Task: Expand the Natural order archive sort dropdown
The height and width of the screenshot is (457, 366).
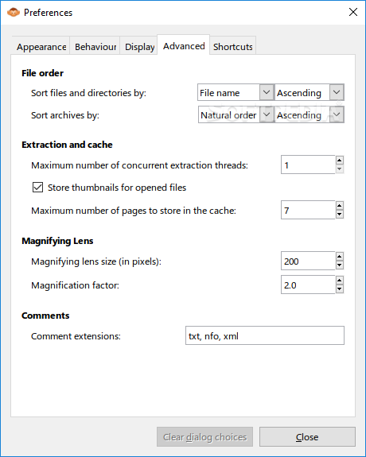Action: point(236,115)
